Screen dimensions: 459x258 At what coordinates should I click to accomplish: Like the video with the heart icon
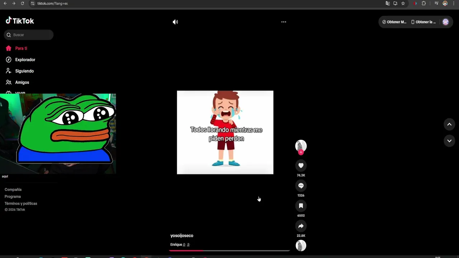301,166
